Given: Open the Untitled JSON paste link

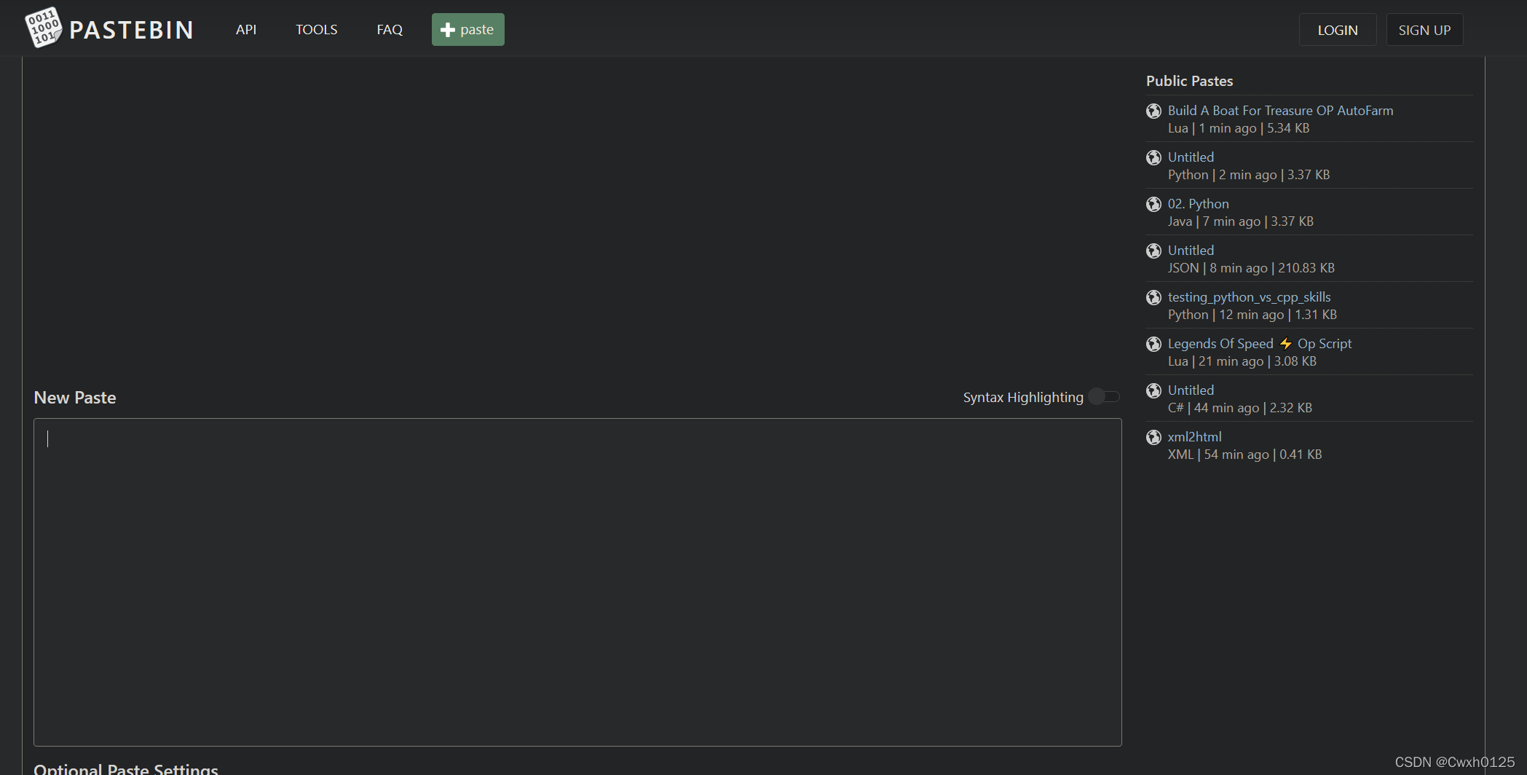Looking at the screenshot, I should [1191, 251].
